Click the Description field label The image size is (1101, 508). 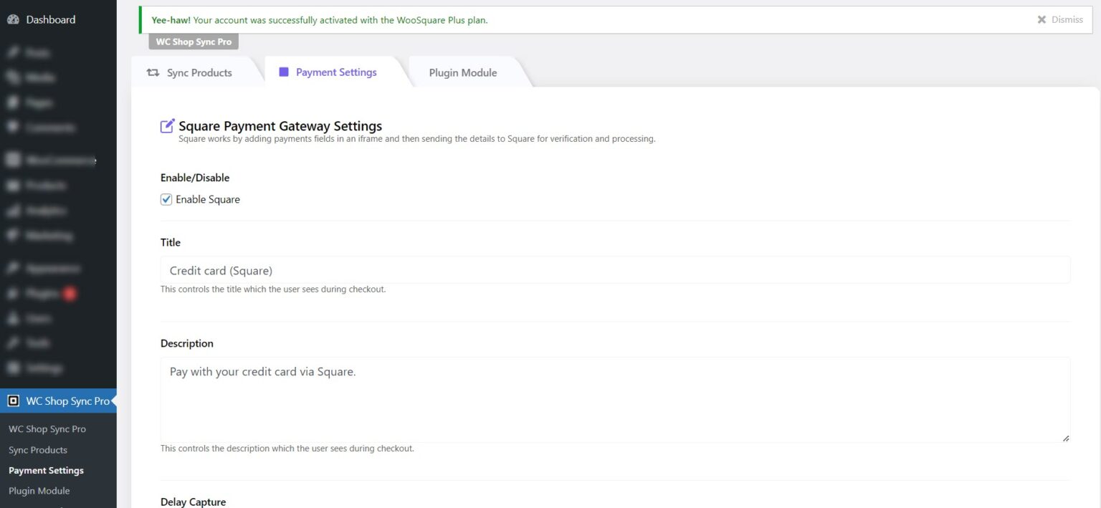point(187,343)
